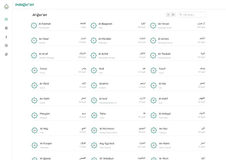Click the IndoQur'an logo icon
Image resolution: width=226 pixels, height=160 pixels.
point(6,6)
